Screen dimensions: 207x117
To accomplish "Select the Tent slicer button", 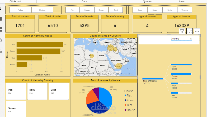I will click(116, 10).
